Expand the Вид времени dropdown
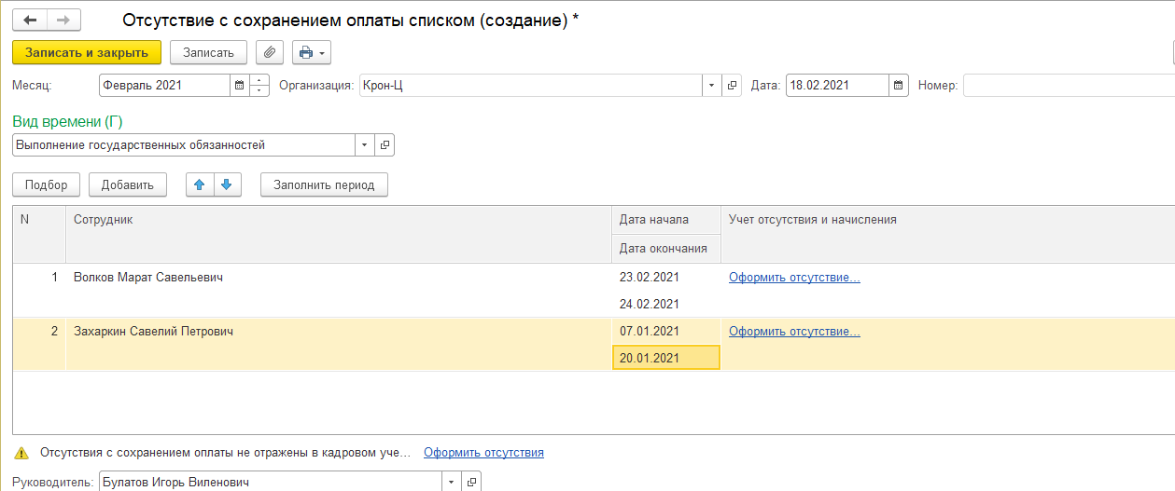Screen dimensions: 1175x491 click(x=363, y=145)
